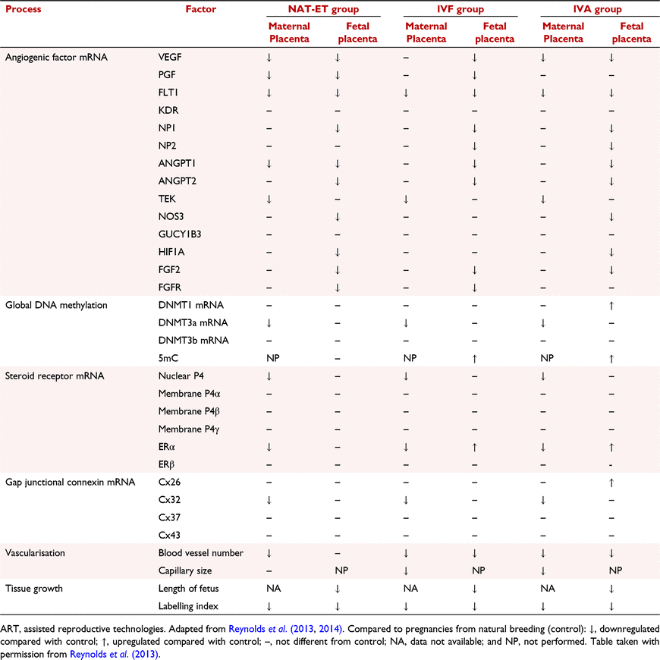
Task: Click up arrow in IVF fetal ERα cell
Action: (474, 448)
